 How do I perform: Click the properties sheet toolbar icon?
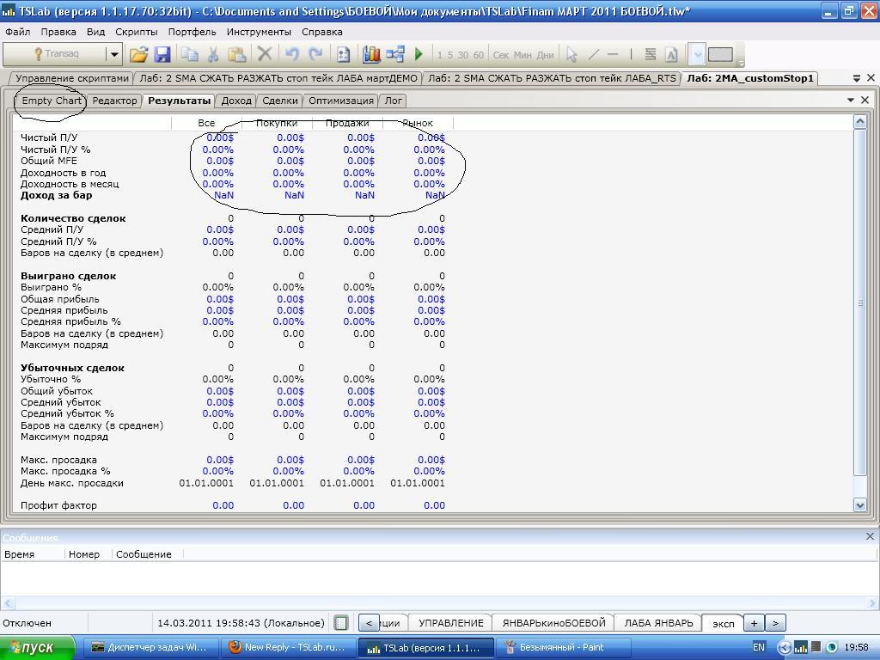tap(343, 54)
